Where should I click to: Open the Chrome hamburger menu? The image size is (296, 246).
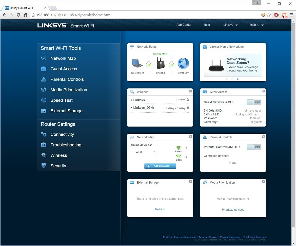(x=291, y=15)
